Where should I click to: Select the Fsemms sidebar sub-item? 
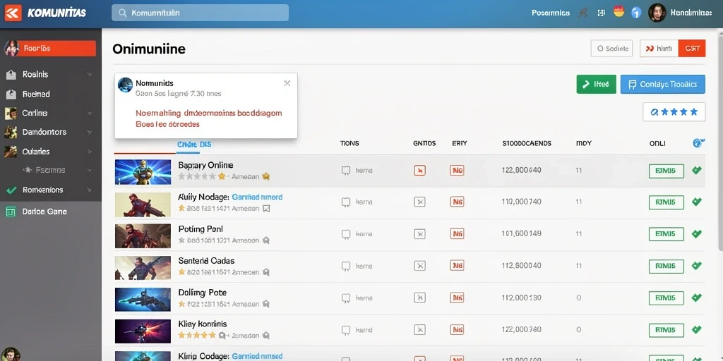[x=50, y=170]
